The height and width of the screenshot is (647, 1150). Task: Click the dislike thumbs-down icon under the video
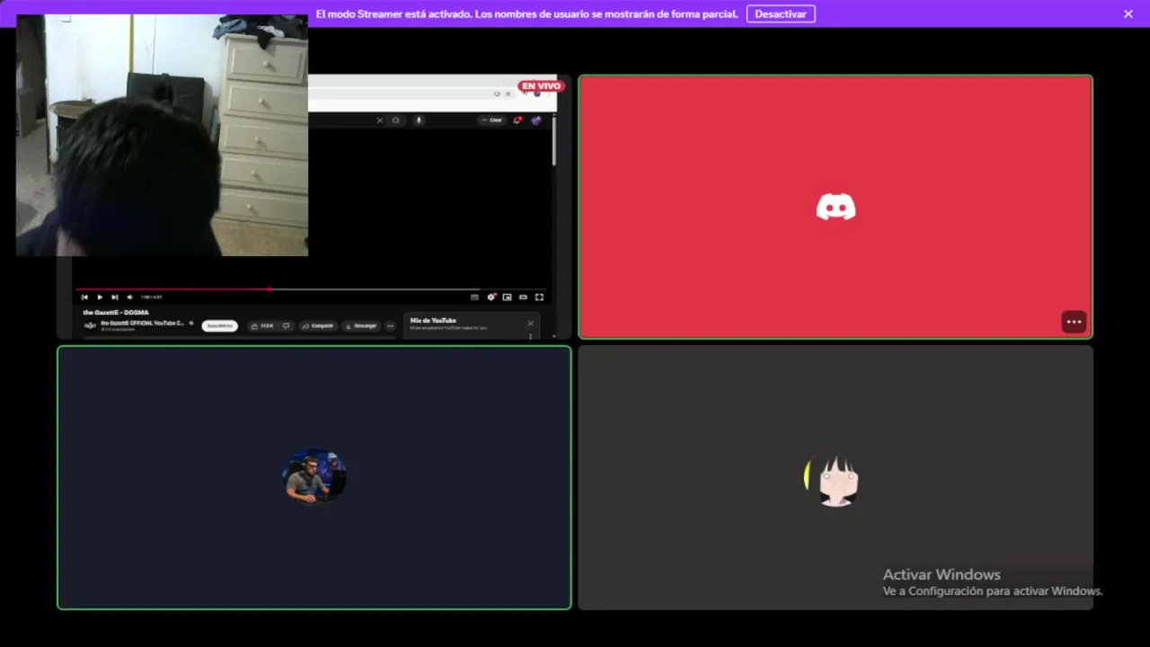tap(287, 325)
